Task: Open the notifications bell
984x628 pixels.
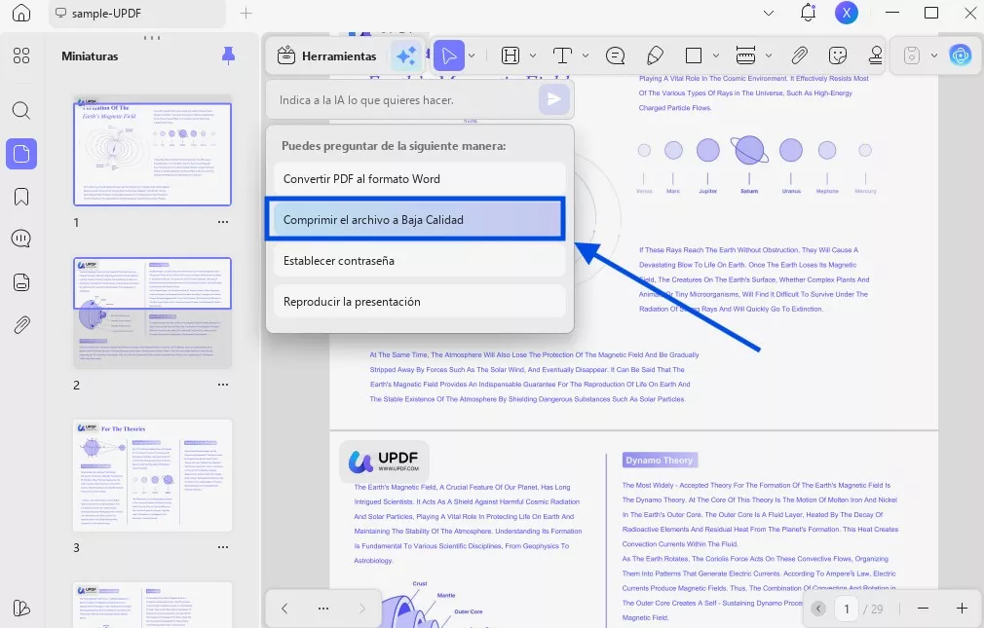Action: [x=809, y=13]
